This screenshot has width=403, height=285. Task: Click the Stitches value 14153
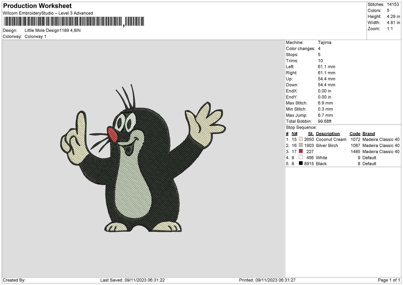click(x=393, y=4)
